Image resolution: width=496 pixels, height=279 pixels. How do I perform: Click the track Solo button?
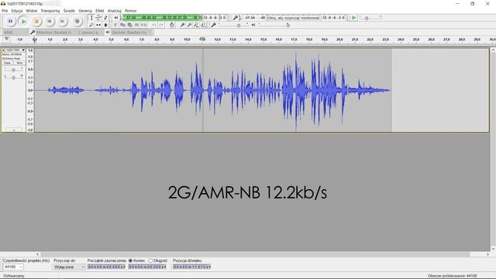(x=19, y=63)
